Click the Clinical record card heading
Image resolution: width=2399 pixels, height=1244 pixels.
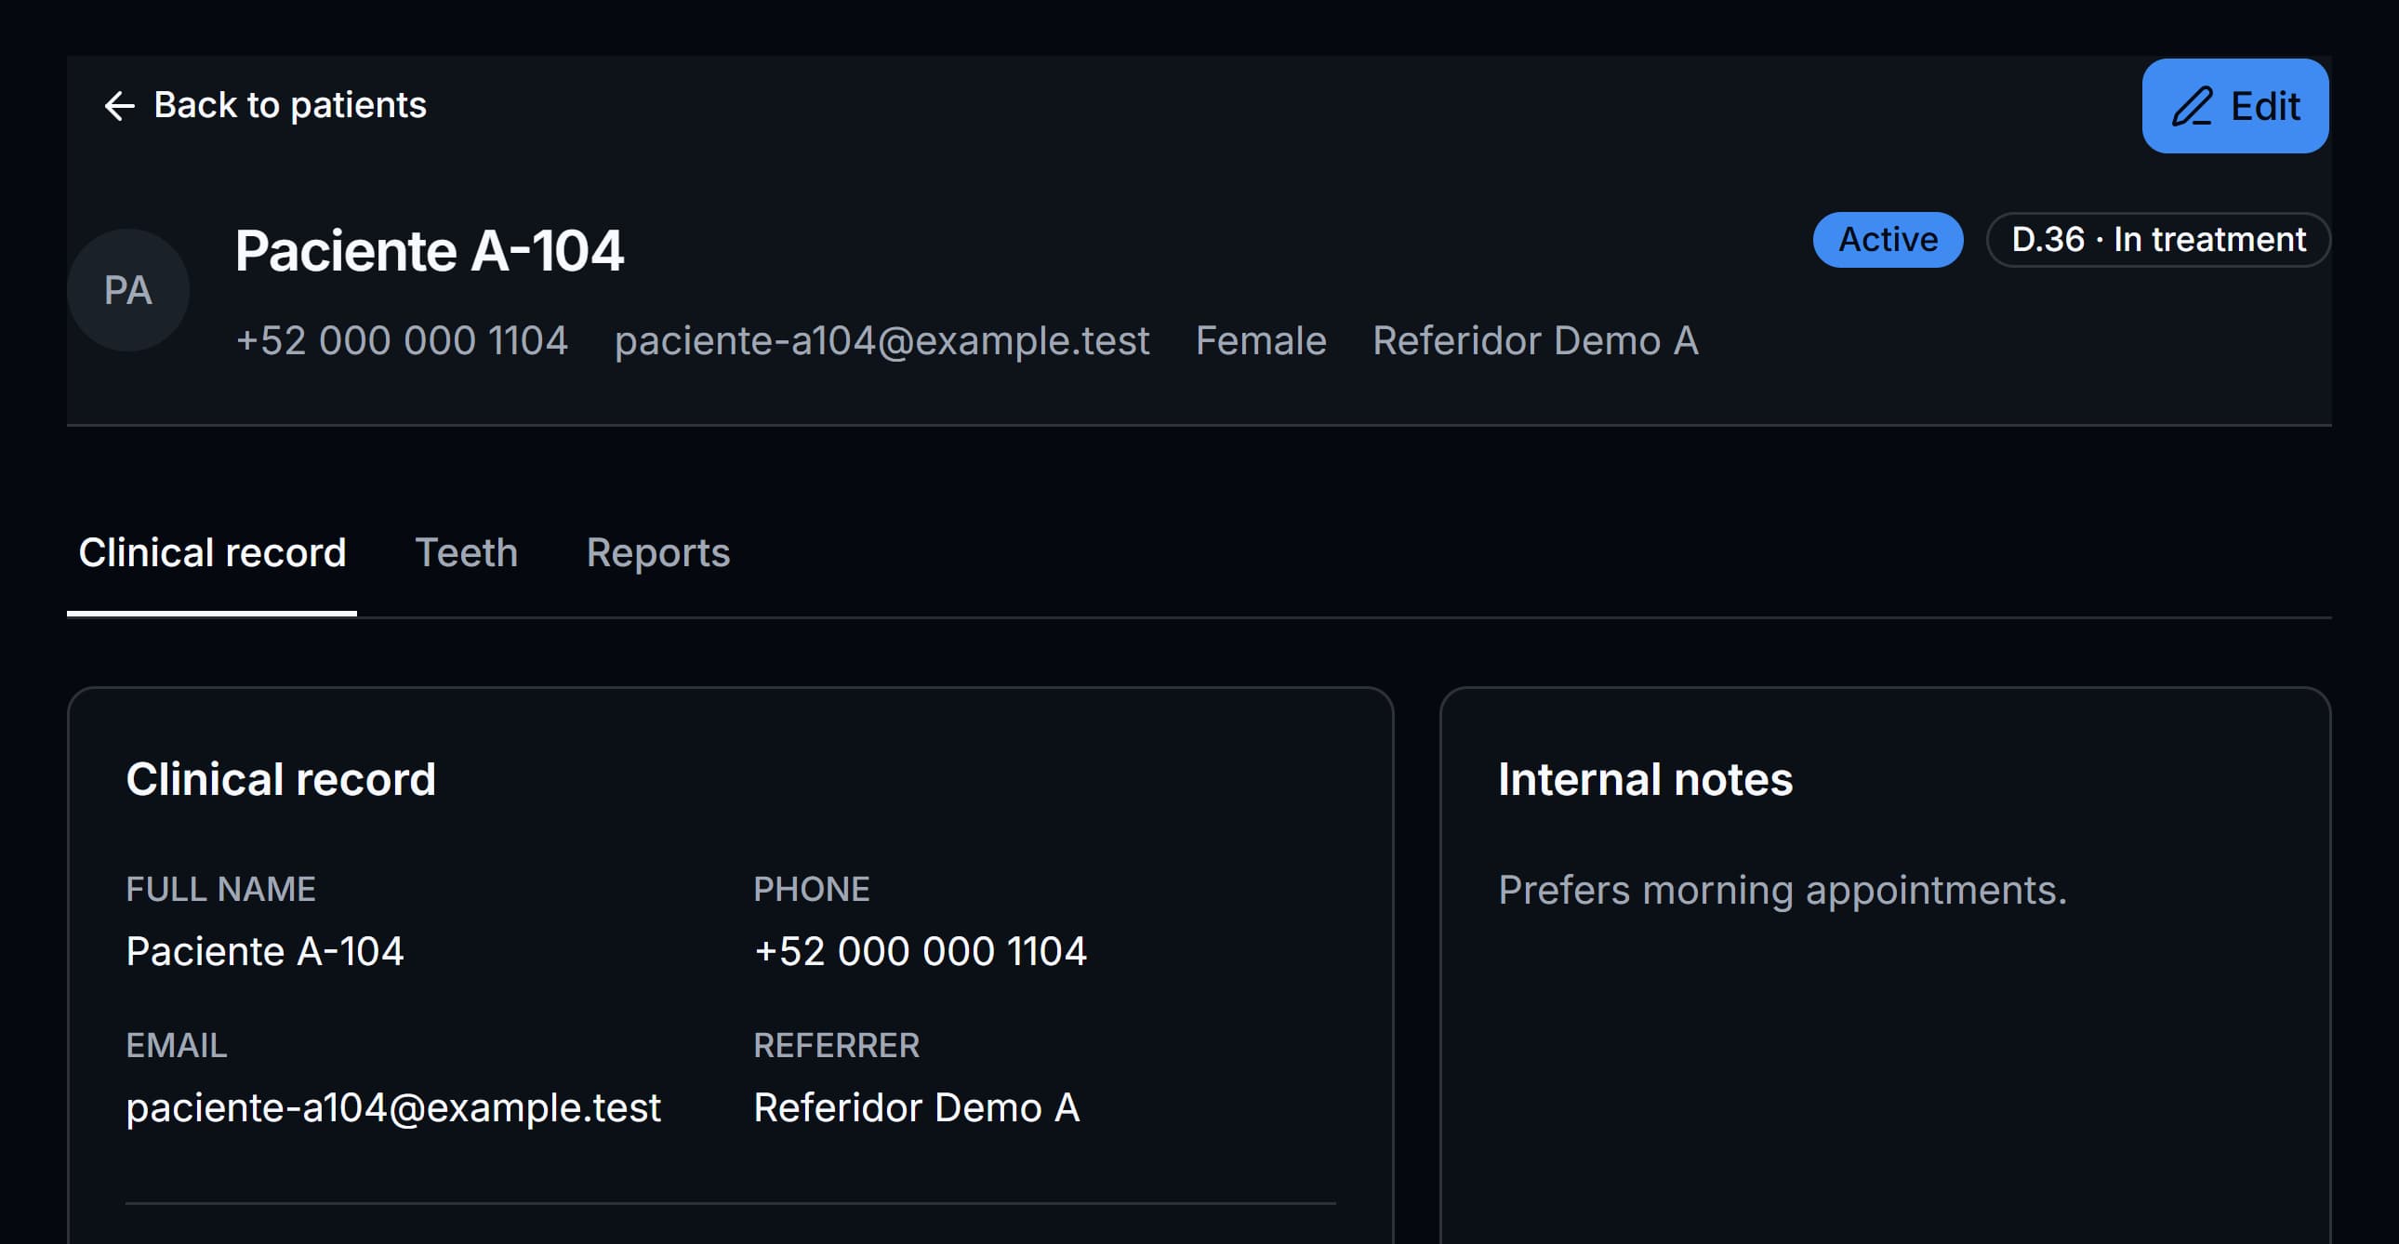tap(281, 779)
